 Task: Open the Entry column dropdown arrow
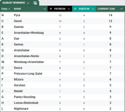click(x=9, y=9)
